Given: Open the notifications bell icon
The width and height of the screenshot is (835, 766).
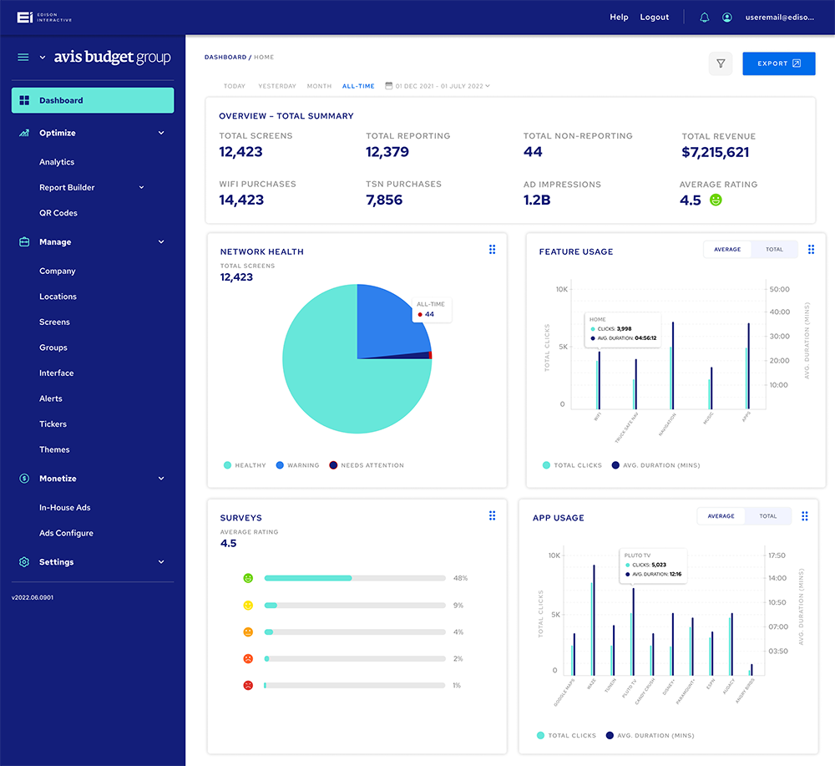Looking at the screenshot, I should [x=704, y=18].
